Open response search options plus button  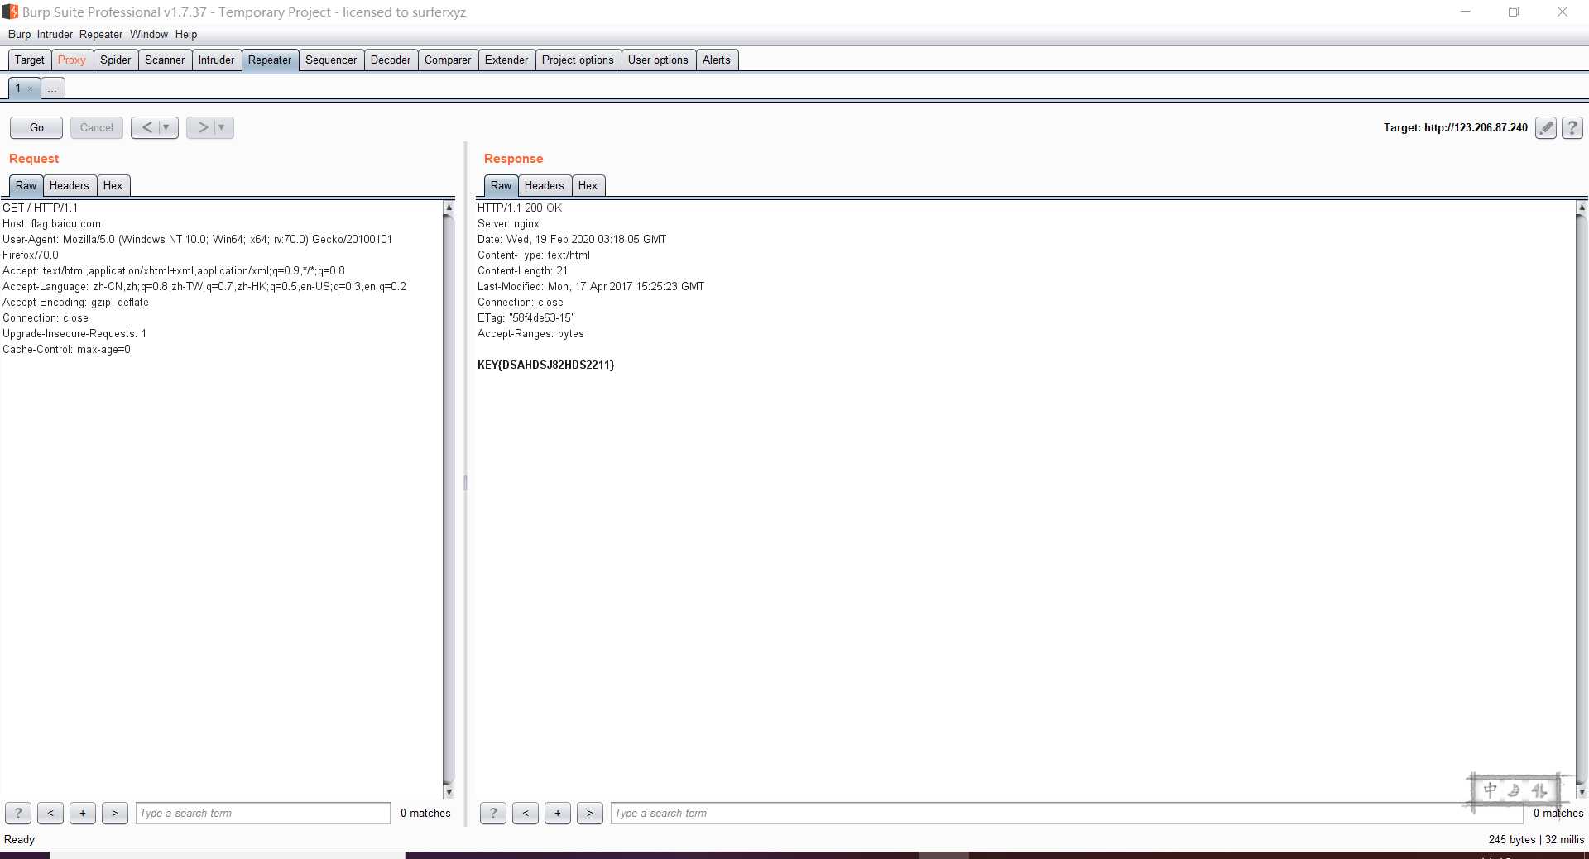point(558,814)
